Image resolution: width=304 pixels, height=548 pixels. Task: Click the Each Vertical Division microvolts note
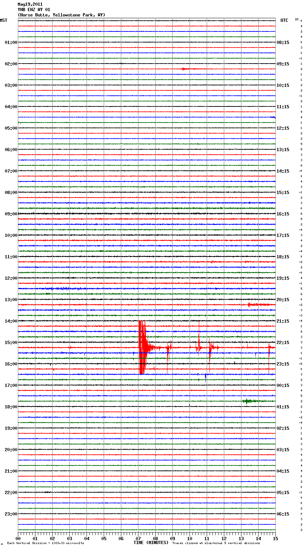click(46, 543)
